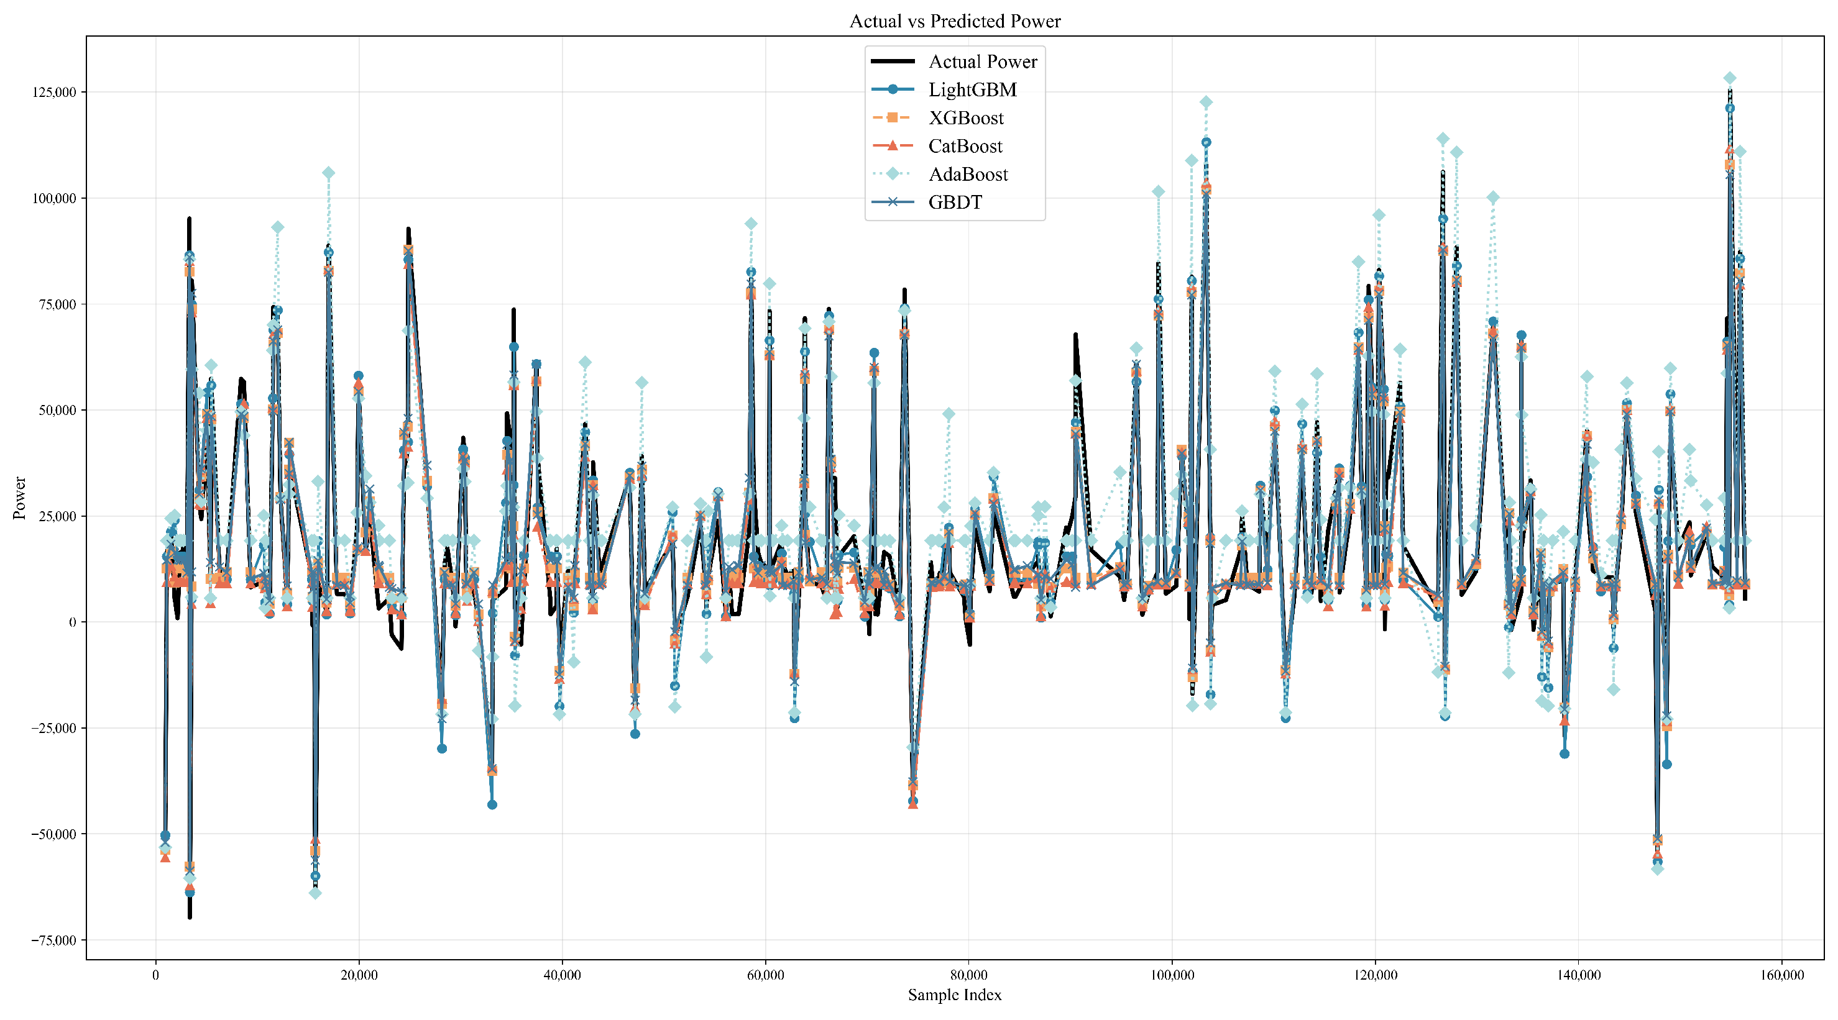Click the XGBoost legend square marker
This screenshot has width=1838, height=1020.
[893, 117]
